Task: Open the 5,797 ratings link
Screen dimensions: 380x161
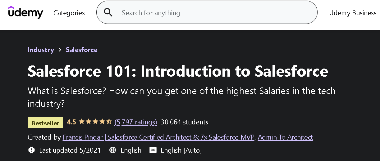Action: click(x=136, y=122)
